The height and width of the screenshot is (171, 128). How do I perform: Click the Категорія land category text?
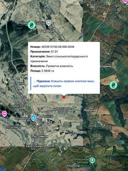coord(59,59)
